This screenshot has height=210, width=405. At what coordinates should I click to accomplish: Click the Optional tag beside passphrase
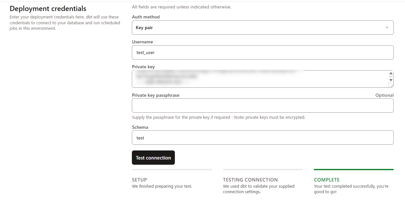tap(384, 95)
